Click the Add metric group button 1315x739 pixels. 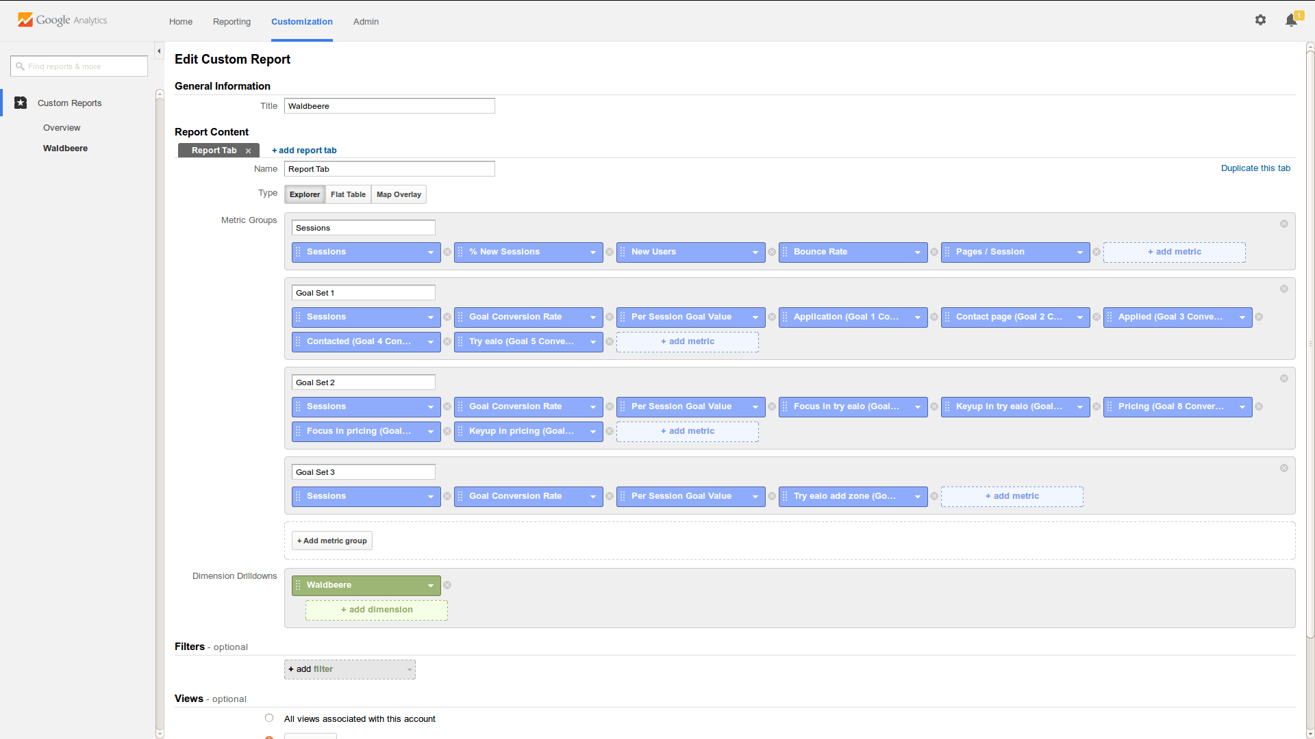(x=332, y=541)
